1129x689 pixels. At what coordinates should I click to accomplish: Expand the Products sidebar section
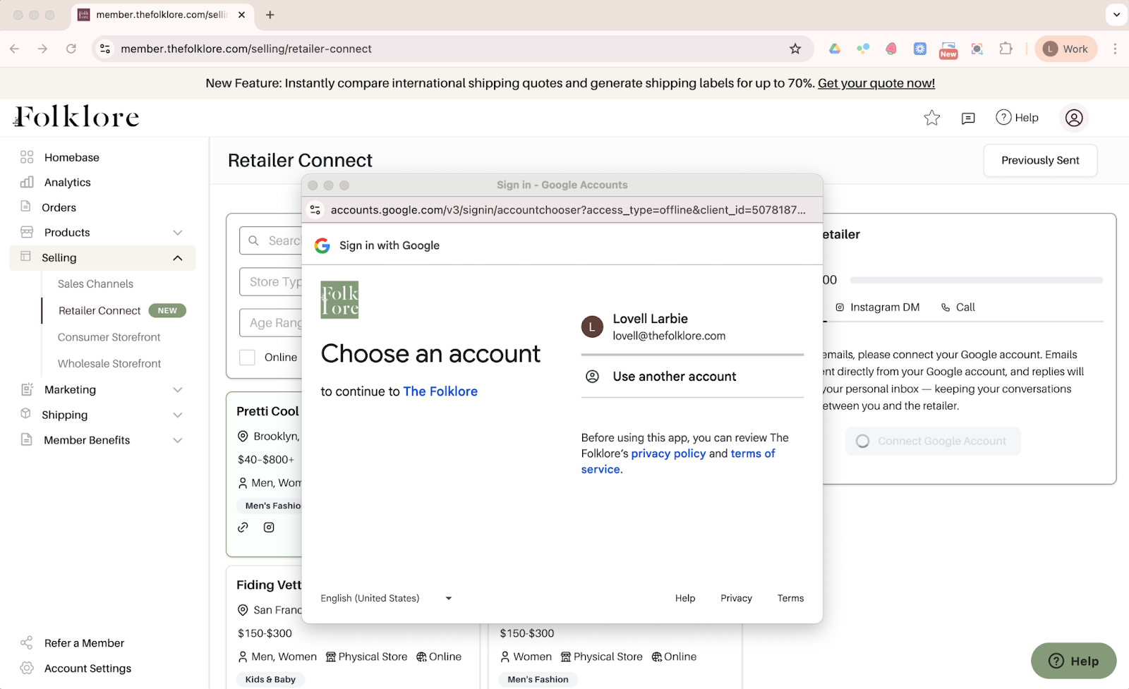178,233
